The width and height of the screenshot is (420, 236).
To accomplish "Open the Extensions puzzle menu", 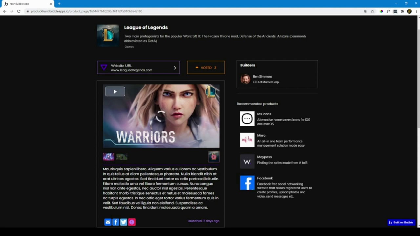I will 402,11.
